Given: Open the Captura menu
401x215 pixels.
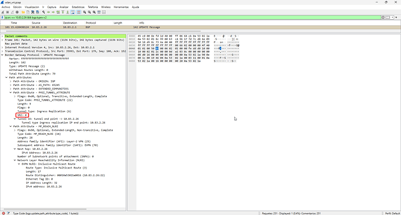Looking at the screenshot, I should click(x=52, y=7).
